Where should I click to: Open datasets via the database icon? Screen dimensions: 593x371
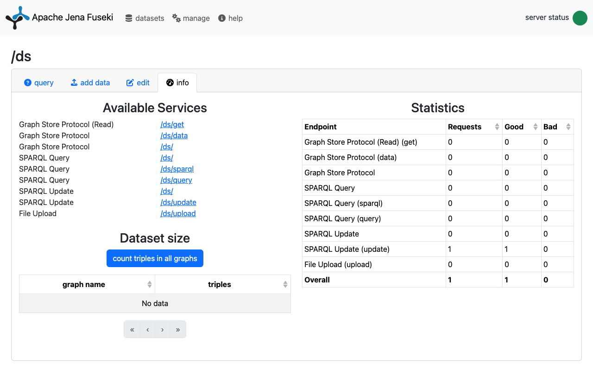129,18
